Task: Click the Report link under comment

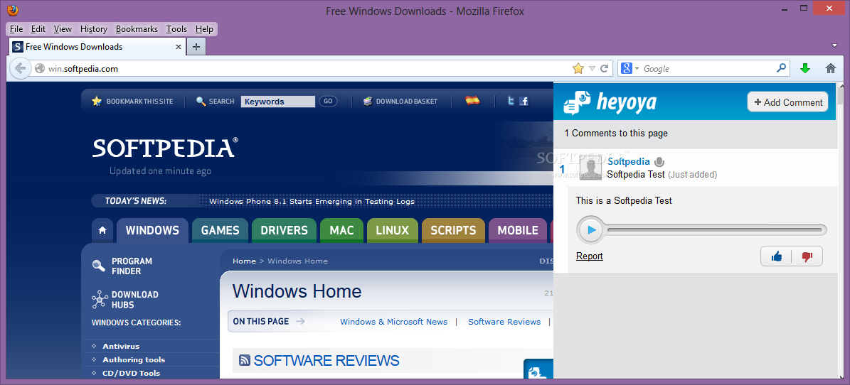Action: (x=589, y=256)
